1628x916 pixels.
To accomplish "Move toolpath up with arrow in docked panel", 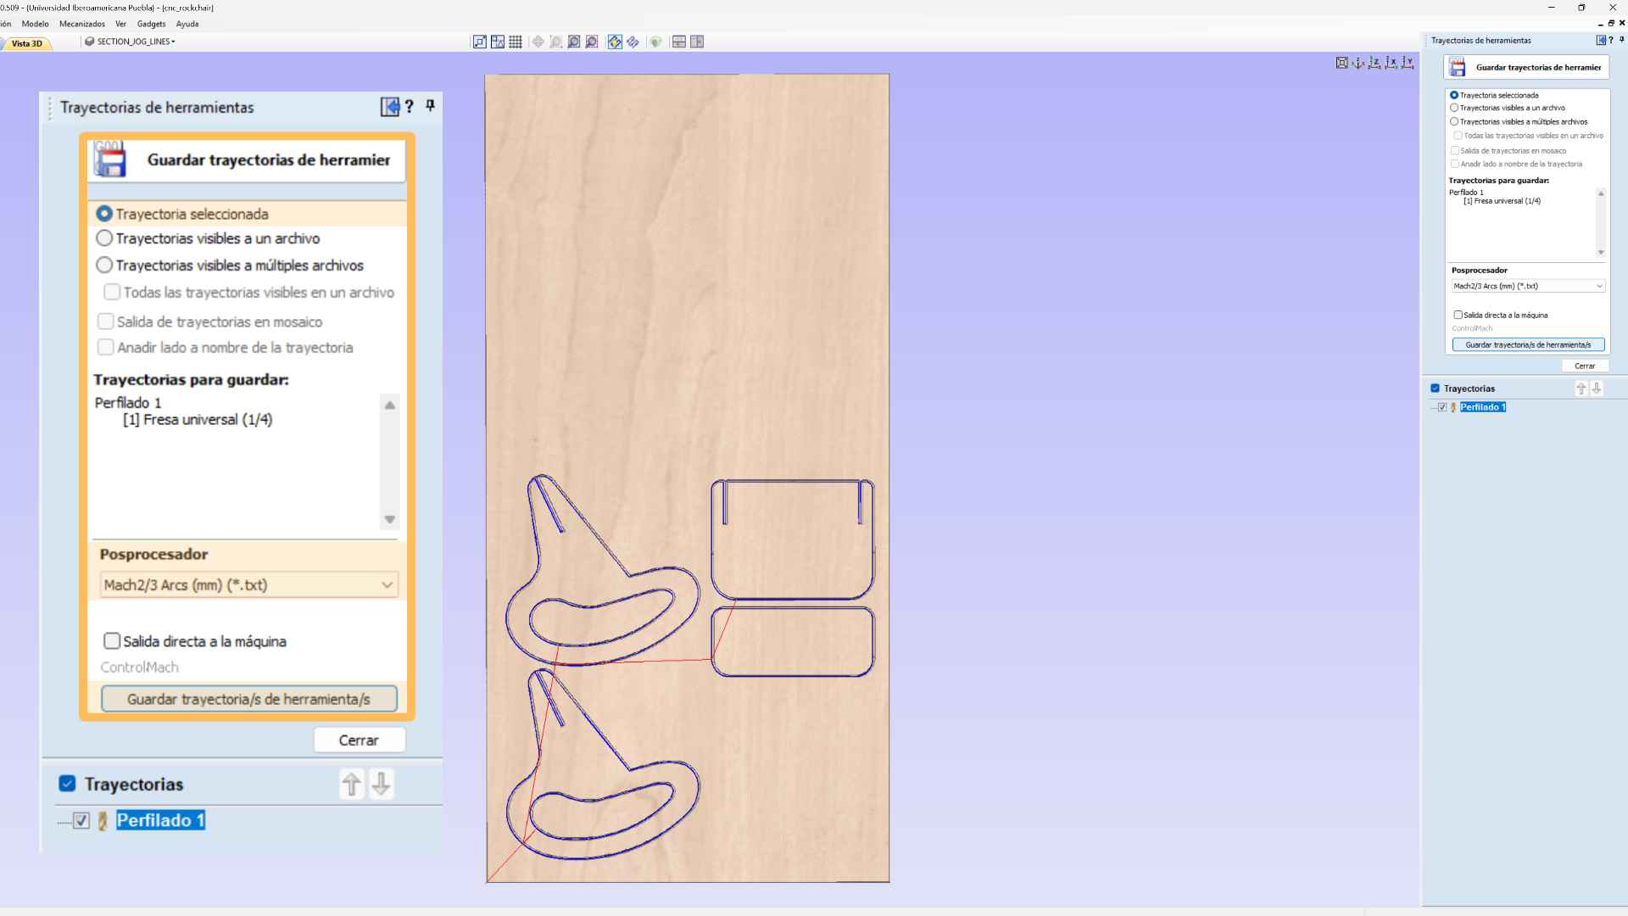I will click(1581, 388).
